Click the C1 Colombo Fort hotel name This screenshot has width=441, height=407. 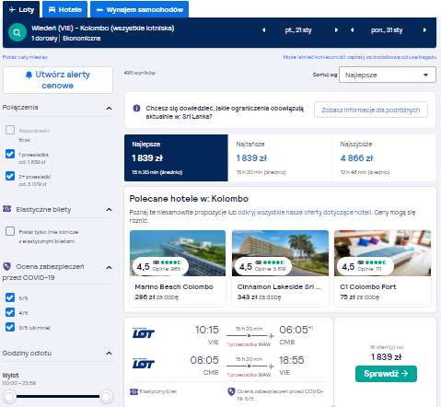[x=368, y=286]
